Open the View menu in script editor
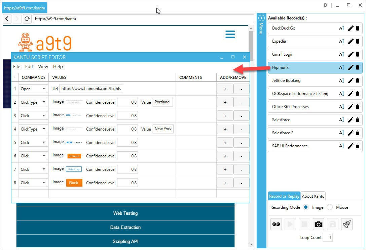Screen dimensions: 366x250 click(43, 66)
